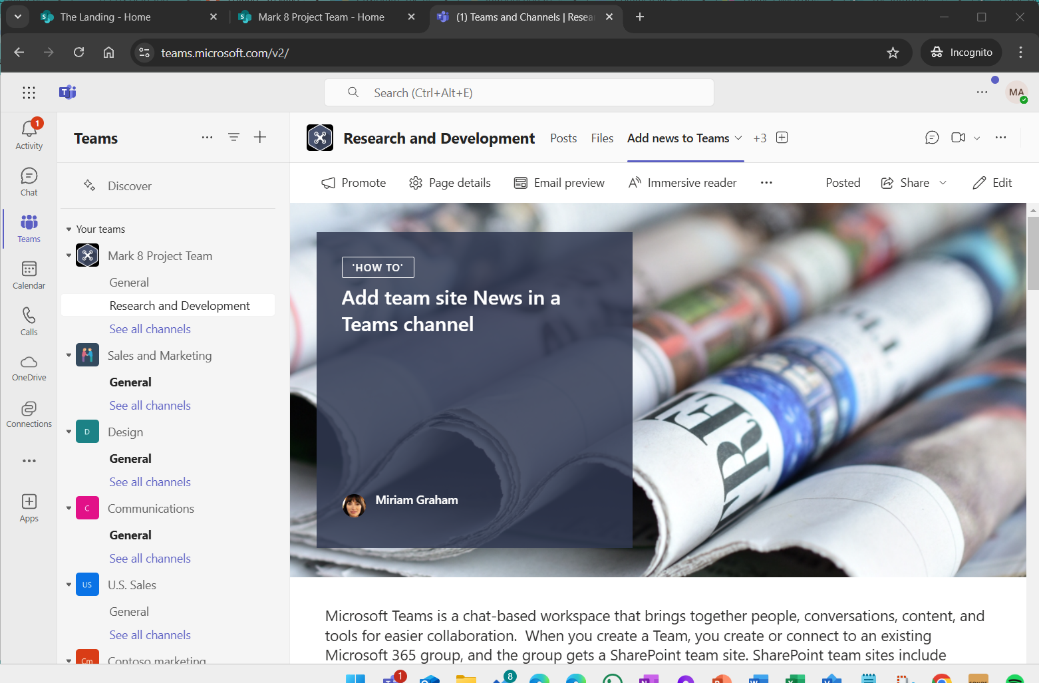Open OneDrive from the sidebar
Viewport: 1039px width, 683px height.
(x=29, y=365)
